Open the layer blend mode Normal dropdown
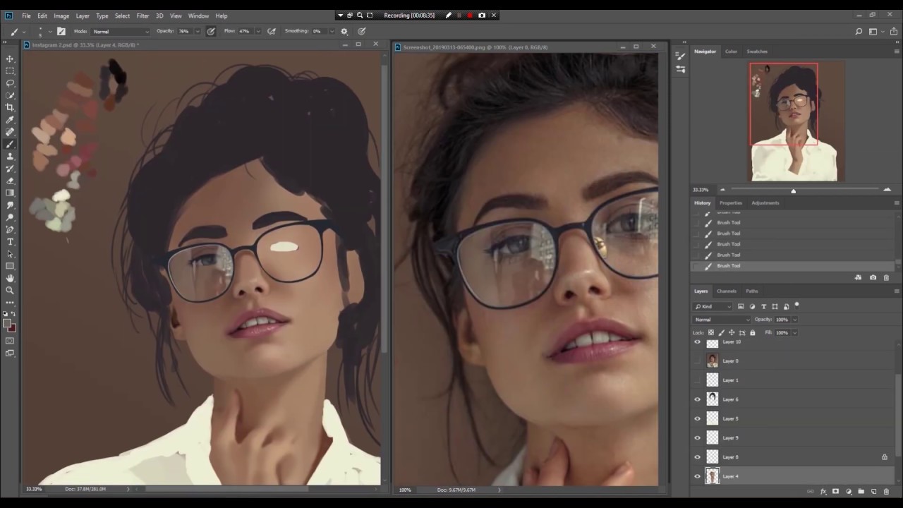 click(722, 320)
